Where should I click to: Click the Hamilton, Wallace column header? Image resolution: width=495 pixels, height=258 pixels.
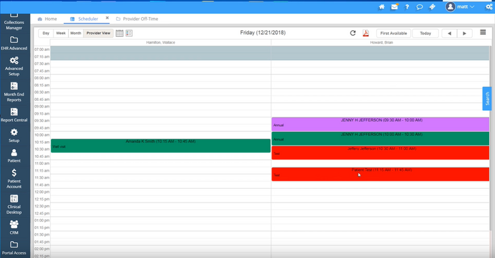click(x=160, y=42)
